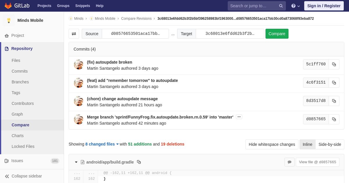Open Charts in repository sidebar
This screenshot has height=183, width=349.
(x=17, y=136)
